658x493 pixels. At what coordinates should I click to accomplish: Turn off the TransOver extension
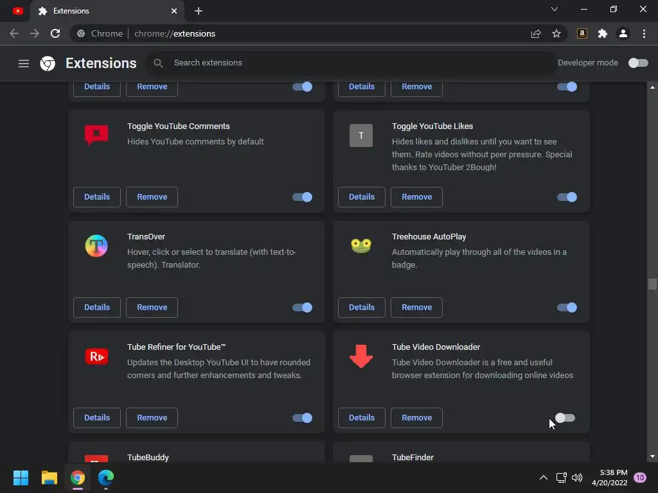[302, 307]
